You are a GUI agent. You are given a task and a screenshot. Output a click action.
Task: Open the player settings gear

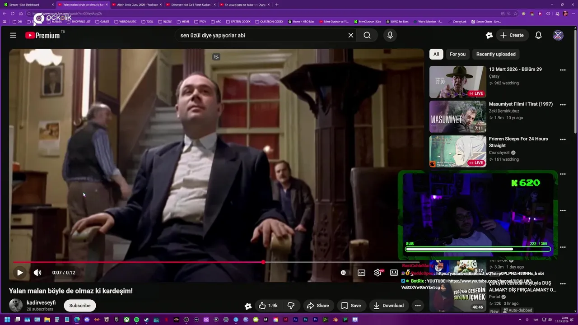tap(378, 273)
